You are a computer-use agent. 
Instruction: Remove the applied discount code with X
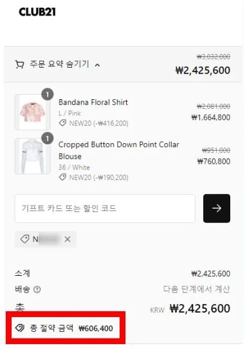click(x=68, y=239)
